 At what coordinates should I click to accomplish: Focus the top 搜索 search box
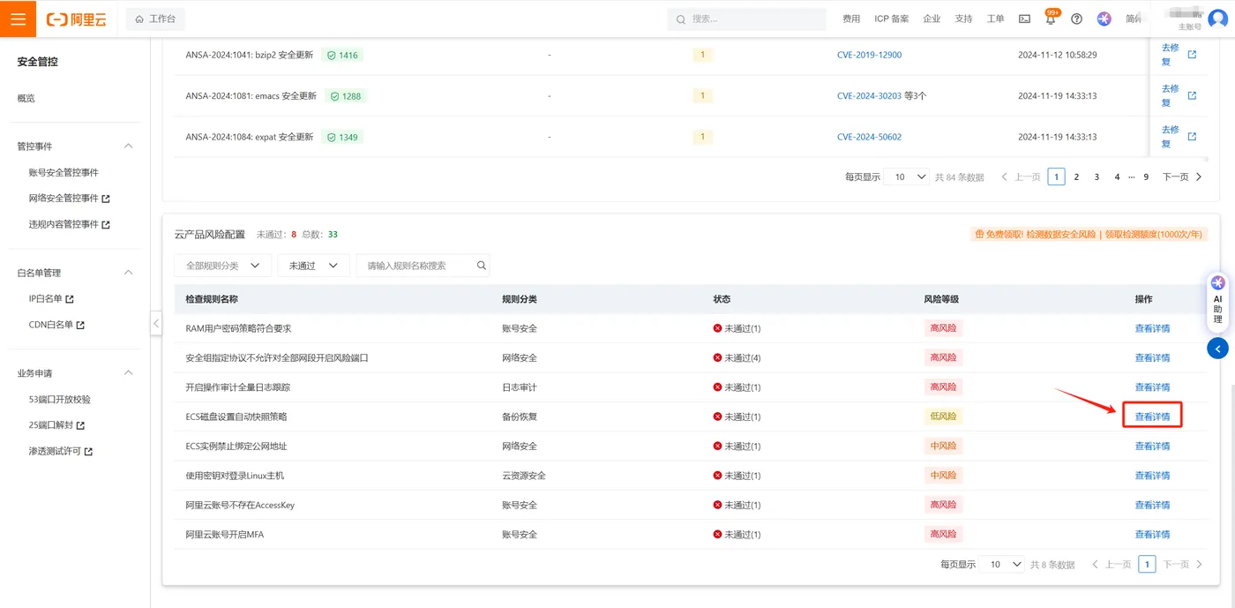pyautogui.click(x=745, y=19)
